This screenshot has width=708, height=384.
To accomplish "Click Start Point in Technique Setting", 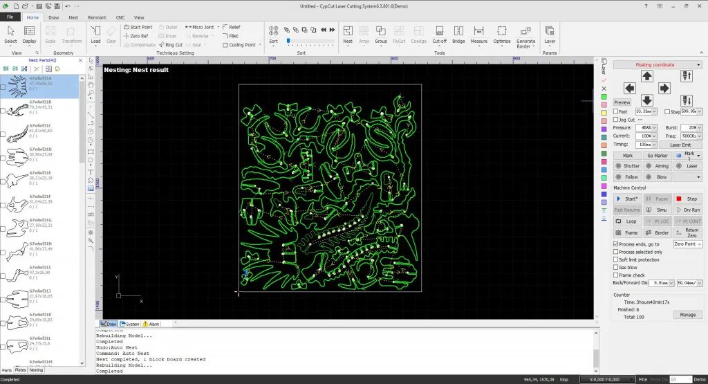I will point(138,27).
